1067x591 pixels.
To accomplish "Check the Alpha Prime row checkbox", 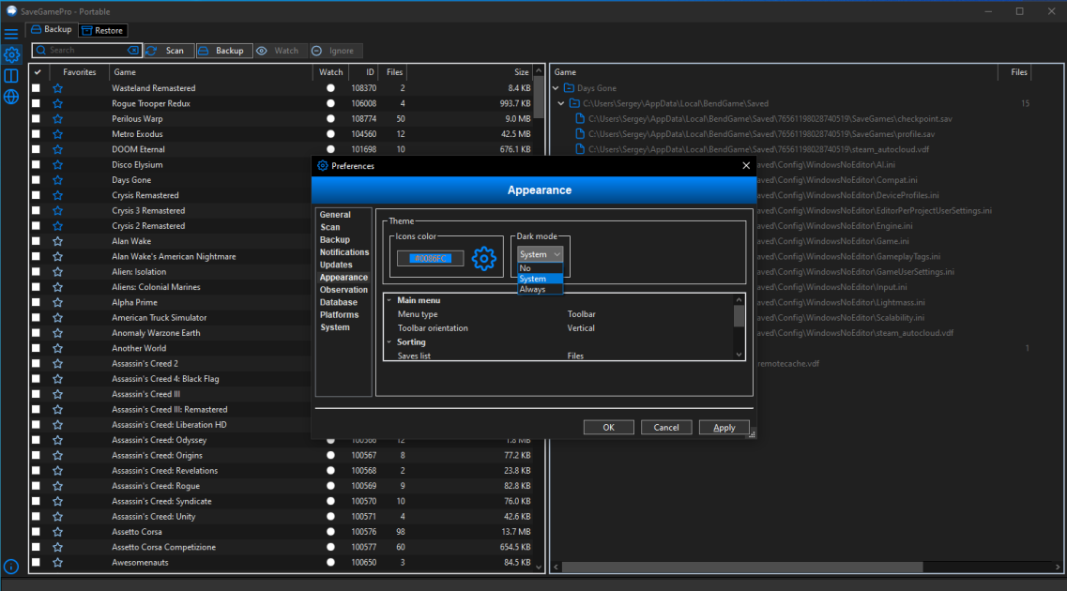I will [x=36, y=302].
